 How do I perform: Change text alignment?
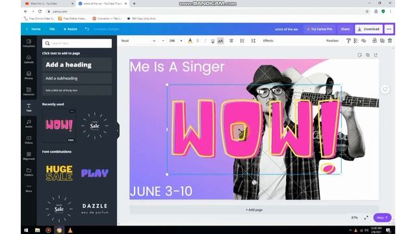point(231,40)
